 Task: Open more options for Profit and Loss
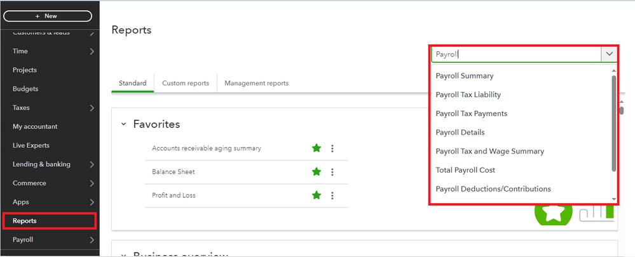[x=332, y=195]
